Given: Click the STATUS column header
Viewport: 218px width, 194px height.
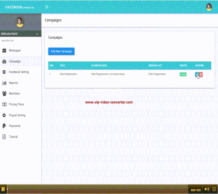Looking at the screenshot, I should coord(183,66).
